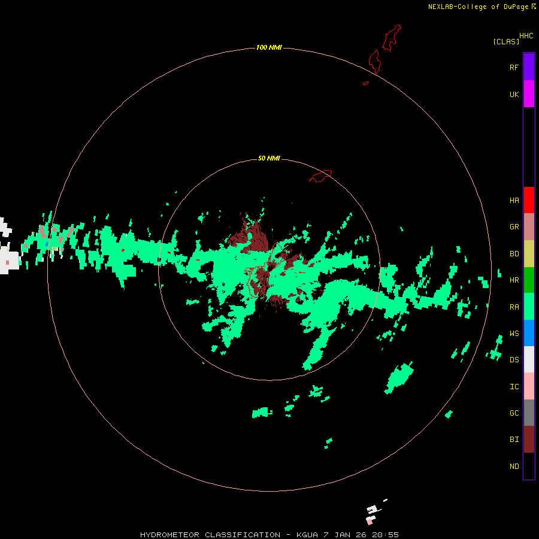
Task: Click the UK magenta legend swatch
Action: coord(529,94)
